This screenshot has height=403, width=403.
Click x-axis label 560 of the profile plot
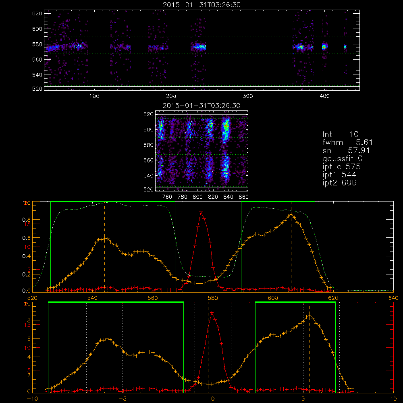(x=153, y=298)
